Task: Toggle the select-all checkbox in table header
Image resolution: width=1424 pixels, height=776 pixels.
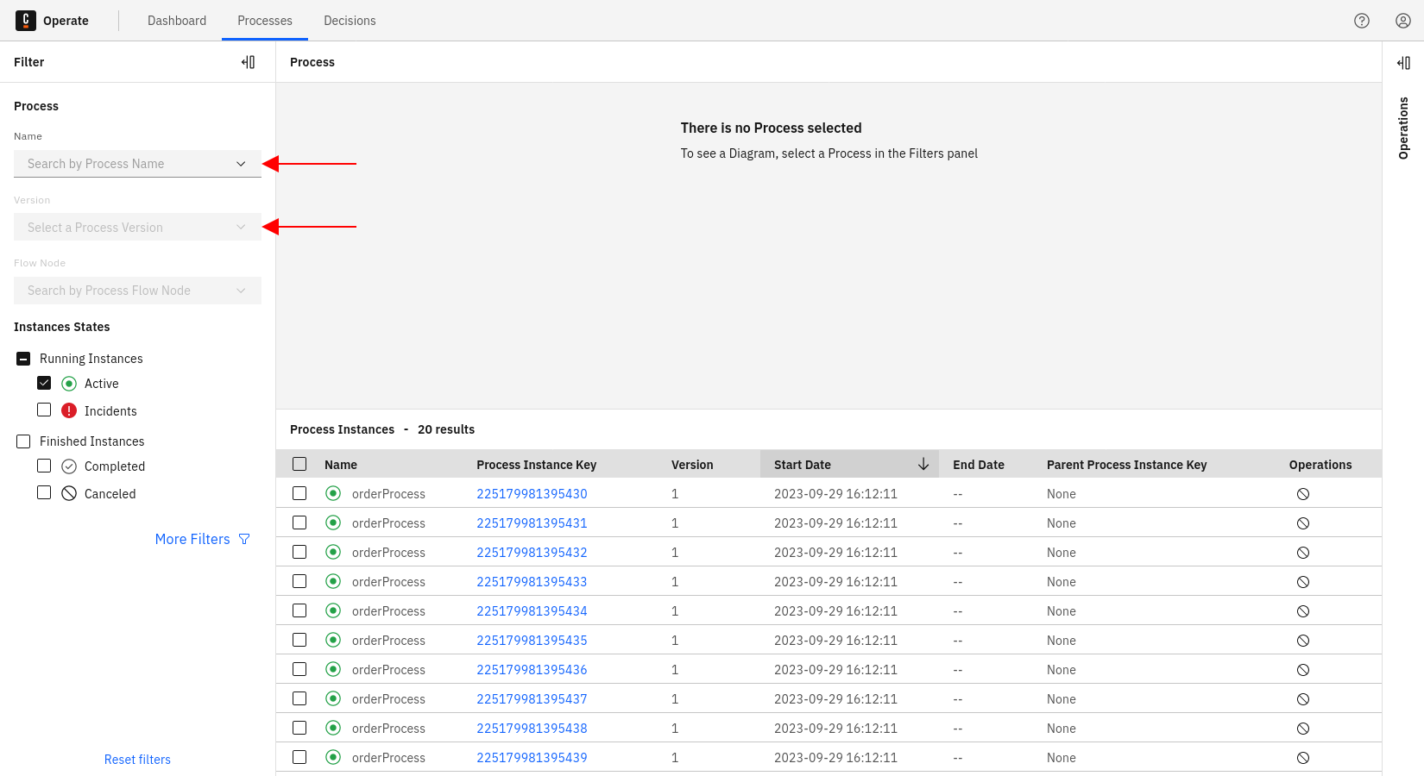Action: click(299, 464)
